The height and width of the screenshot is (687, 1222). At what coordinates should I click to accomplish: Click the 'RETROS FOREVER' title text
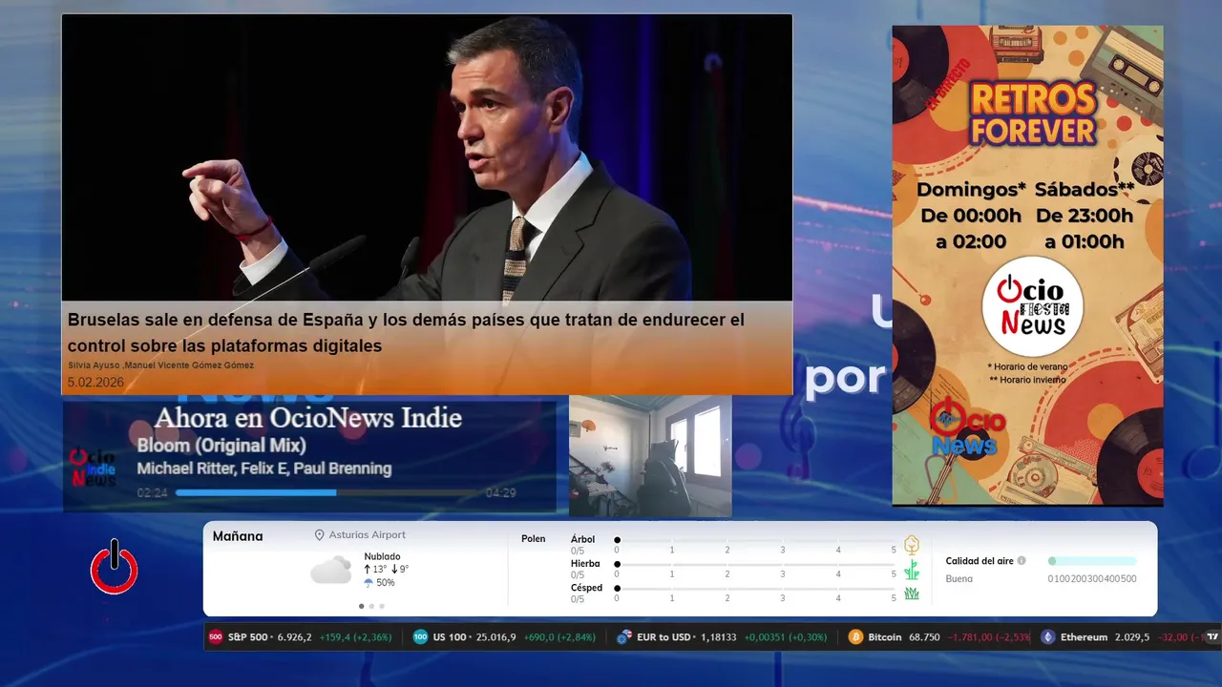pos(1032,113)
